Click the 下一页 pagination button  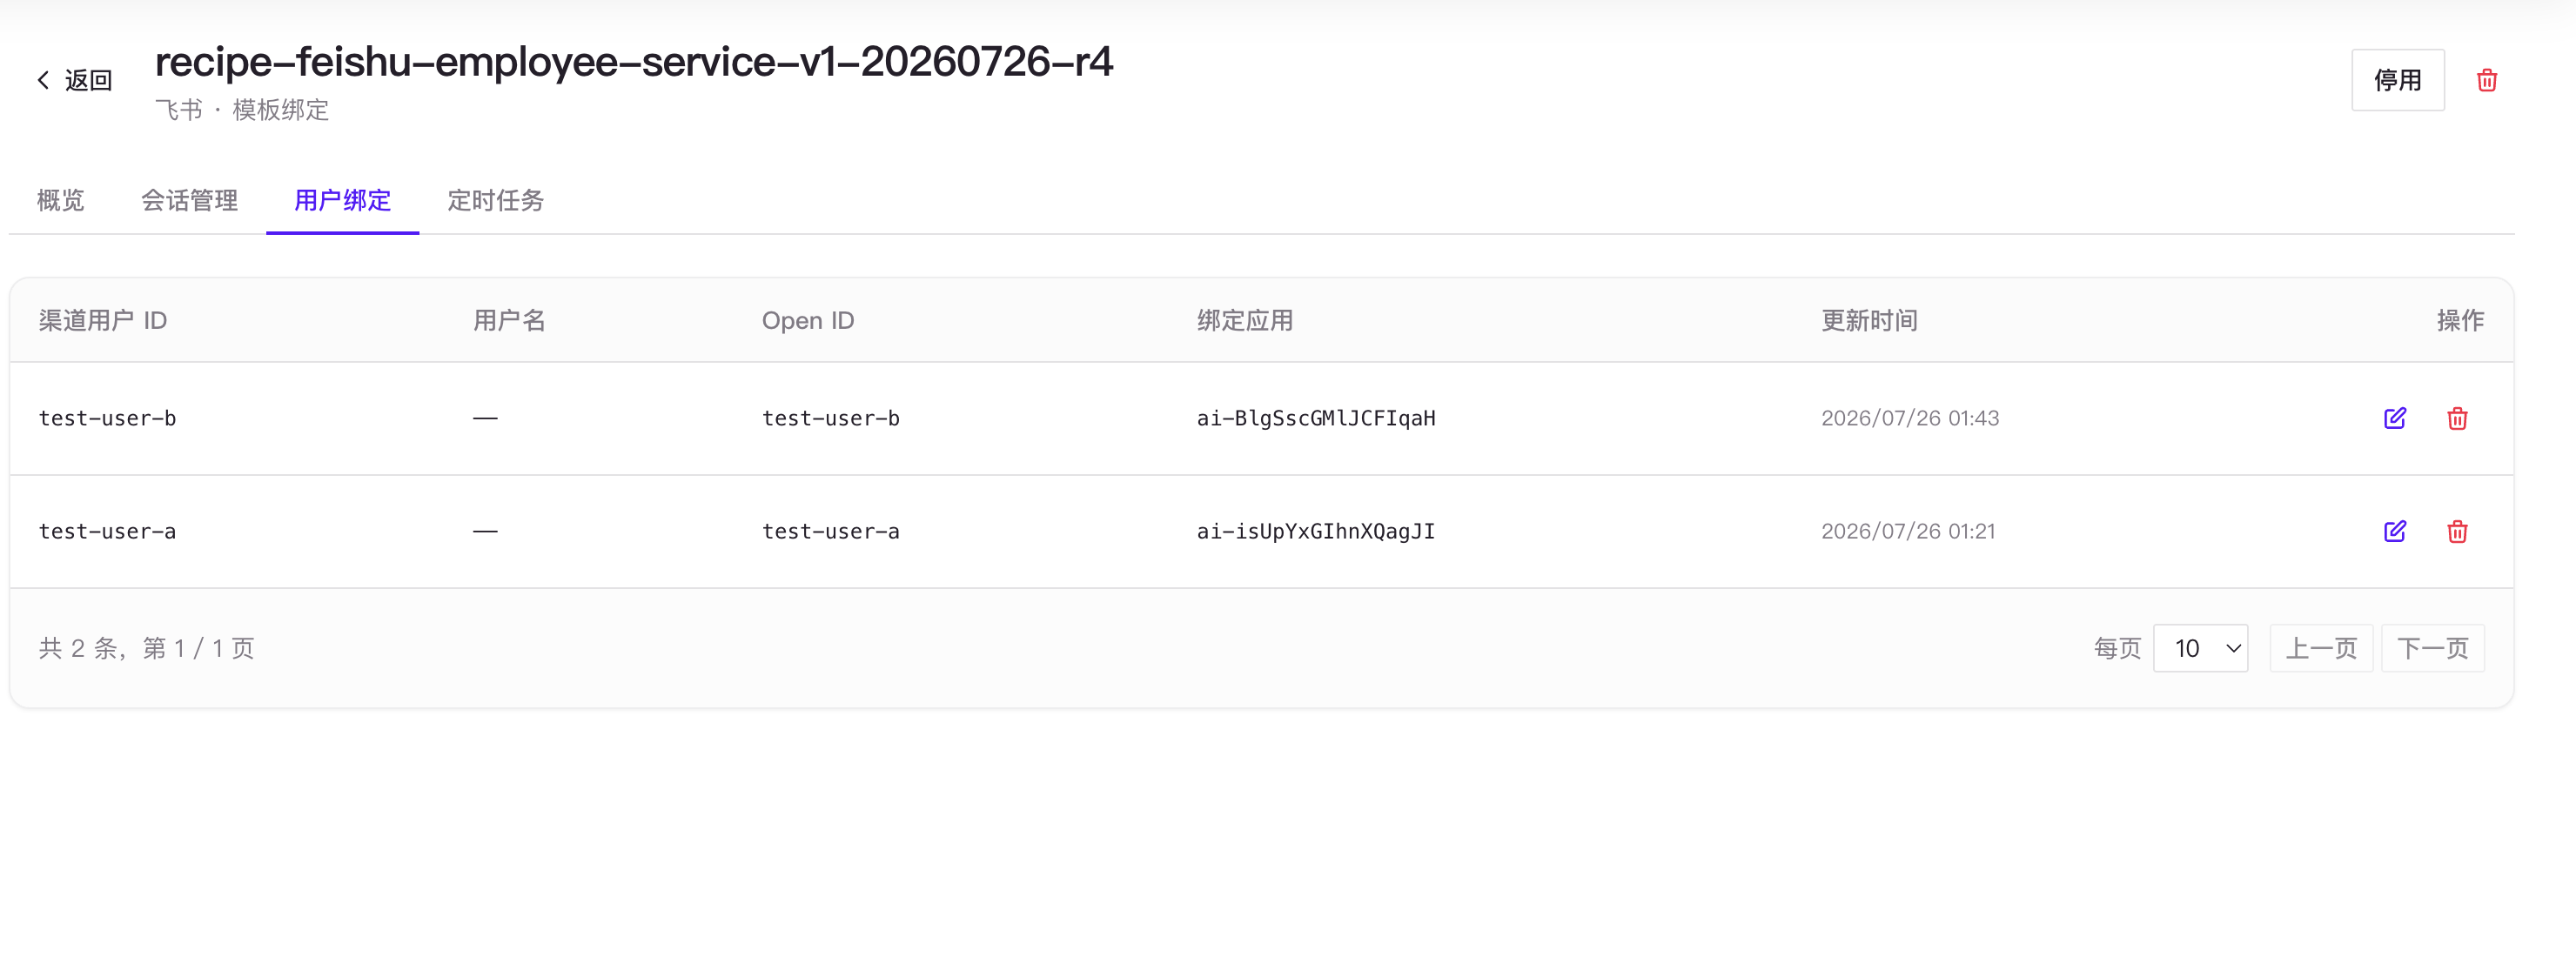[2432, 648]
